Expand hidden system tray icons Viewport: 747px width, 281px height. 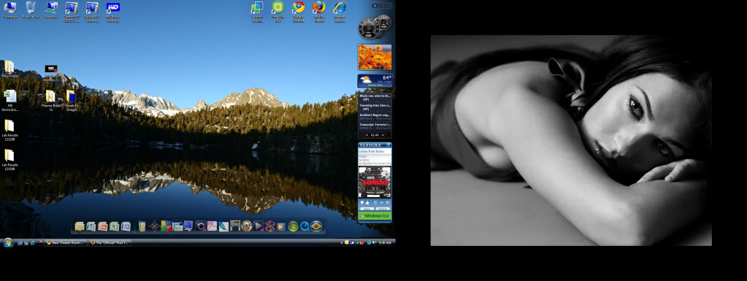pos(342,243)
